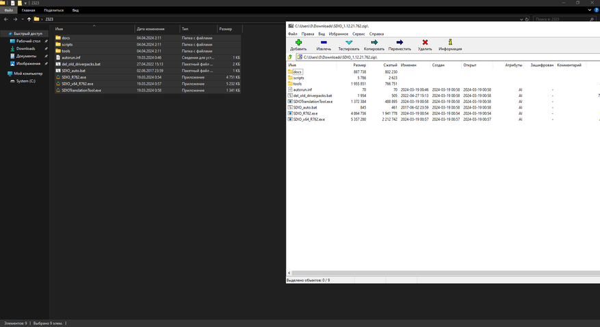Open the Правка menu in 7-Zip
This screenshot has height=327, width=600.
308,34
